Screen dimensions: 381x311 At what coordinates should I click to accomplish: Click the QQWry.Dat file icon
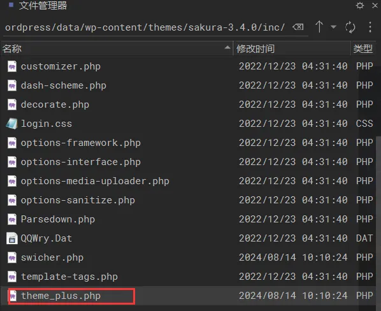click(12, 238)
